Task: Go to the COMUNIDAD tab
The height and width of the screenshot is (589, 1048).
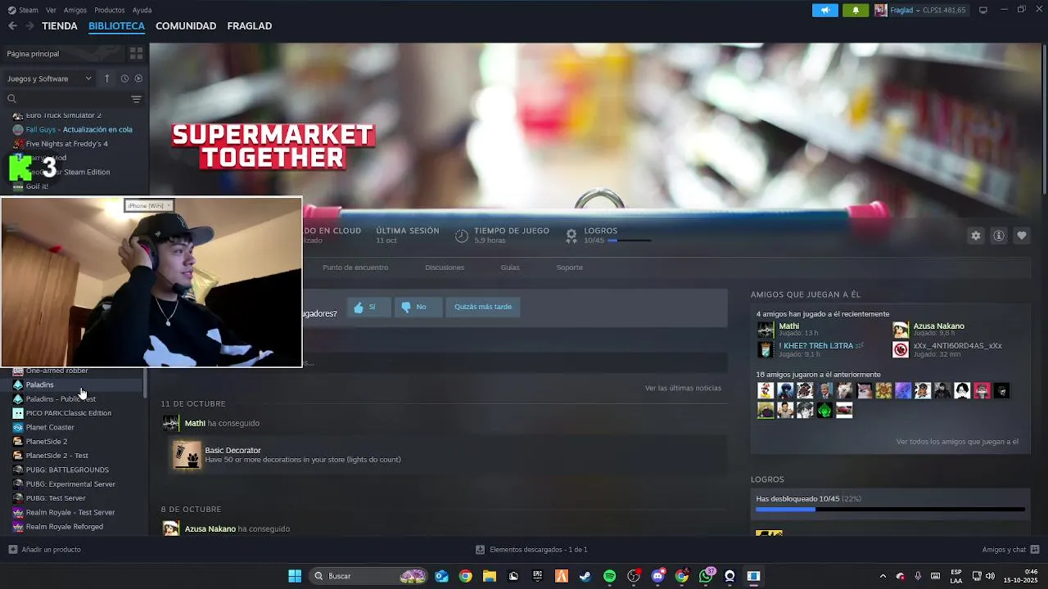Action: click(x=186, y=26)
